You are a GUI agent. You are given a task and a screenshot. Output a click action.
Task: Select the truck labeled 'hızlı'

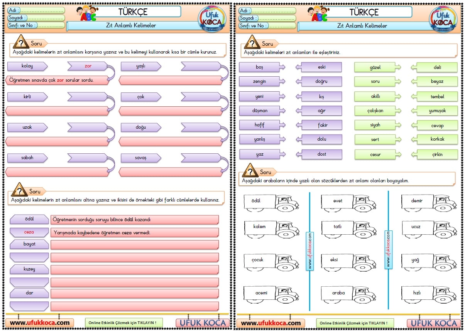[x=429, y=294]
